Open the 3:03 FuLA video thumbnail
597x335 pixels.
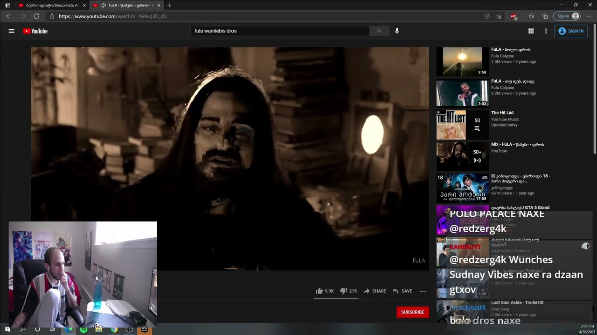coord(462,93)
